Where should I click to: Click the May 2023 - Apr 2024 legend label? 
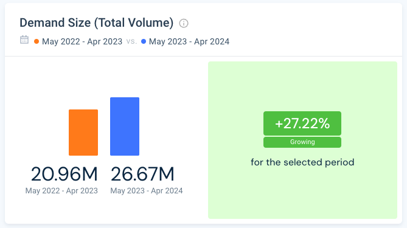pyautogui.click(x=189, y=41)
